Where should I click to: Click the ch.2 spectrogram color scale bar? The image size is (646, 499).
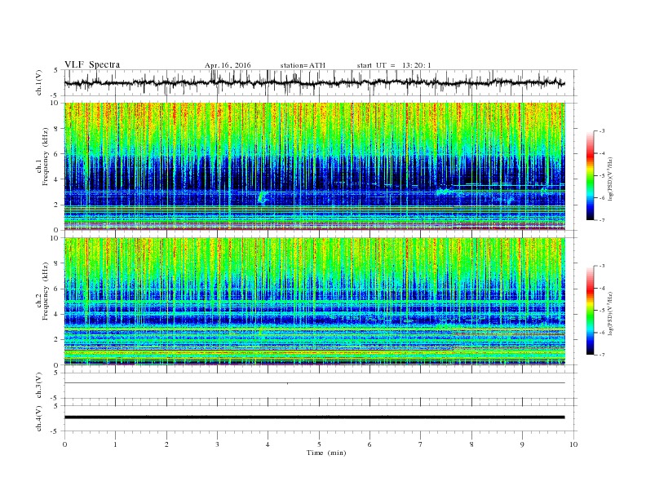pos(590,311)
